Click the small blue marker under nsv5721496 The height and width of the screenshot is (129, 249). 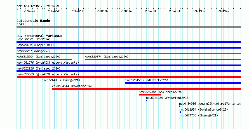(42, 83)
